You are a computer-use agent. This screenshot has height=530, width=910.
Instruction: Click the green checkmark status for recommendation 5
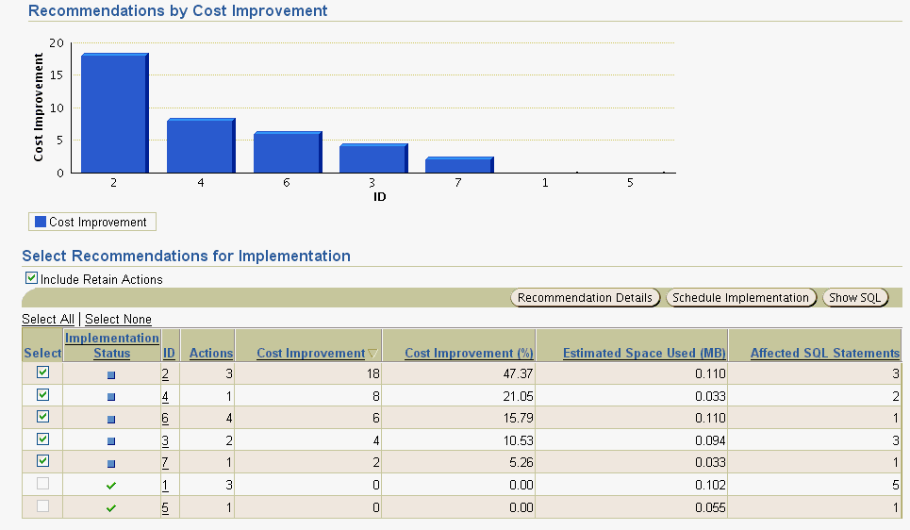tap(111, 508)
